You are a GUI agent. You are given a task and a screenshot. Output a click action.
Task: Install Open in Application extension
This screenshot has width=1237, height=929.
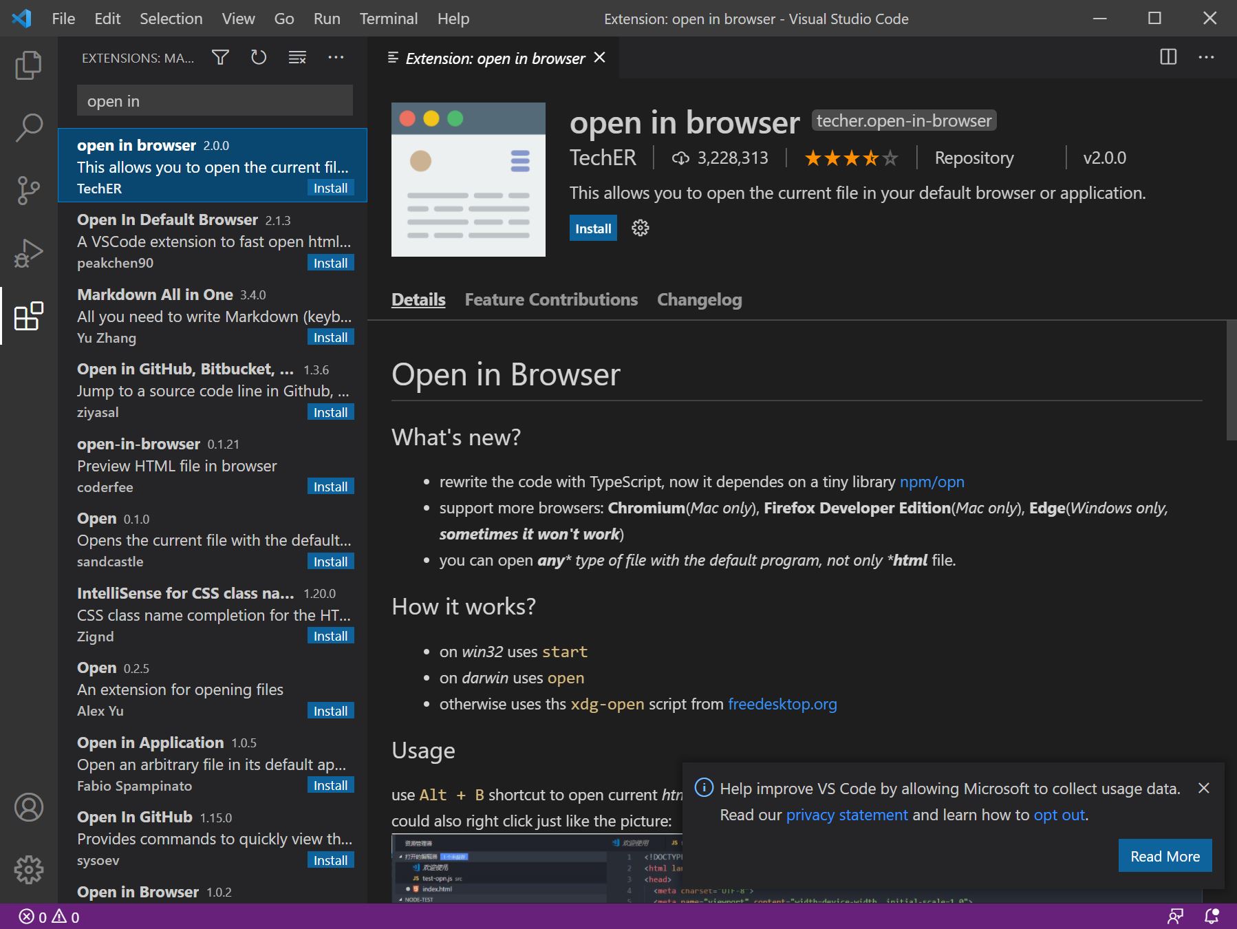click(330, 785)
